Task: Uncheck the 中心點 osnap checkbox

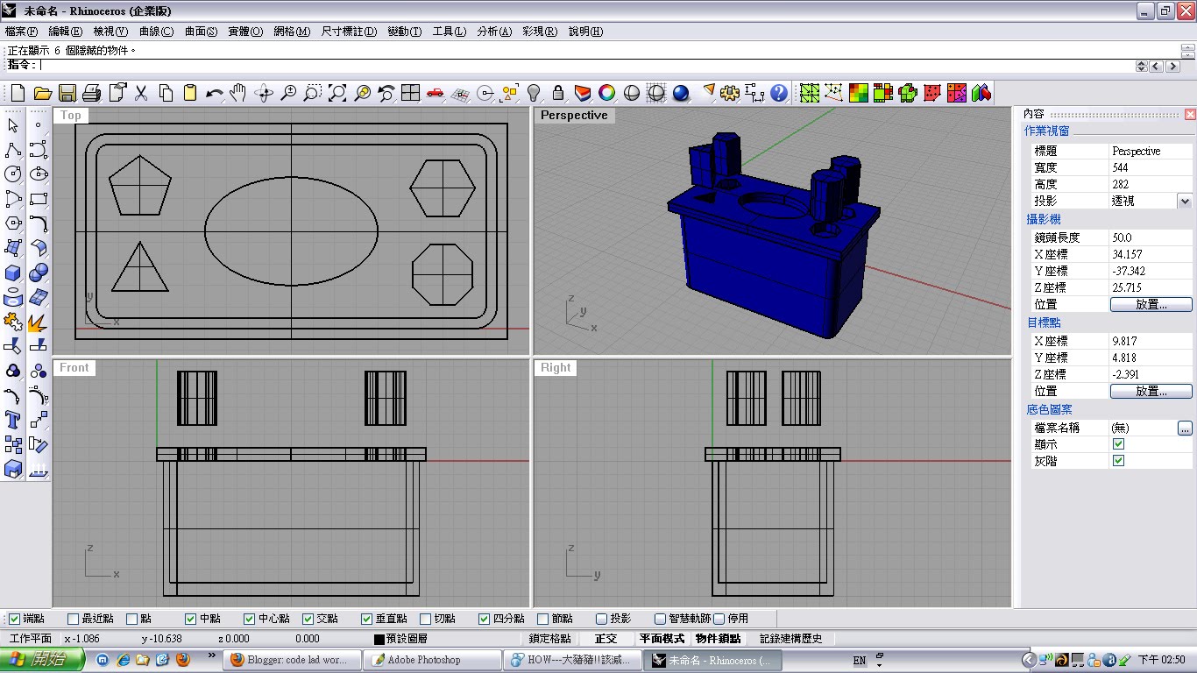Action: coord(250,619)
